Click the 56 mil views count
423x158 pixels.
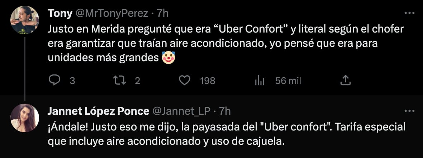click(x=288, y=81)
